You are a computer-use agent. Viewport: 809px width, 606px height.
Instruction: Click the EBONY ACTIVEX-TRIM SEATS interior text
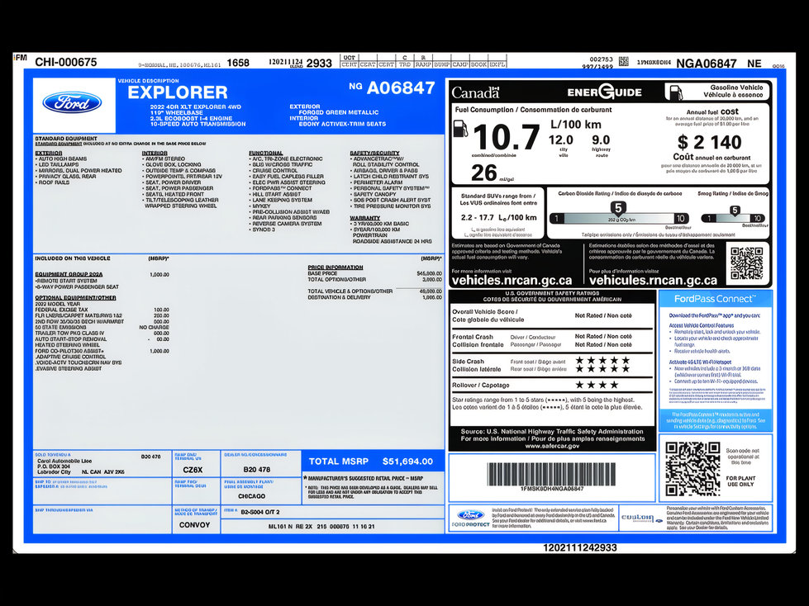[342, 124]
